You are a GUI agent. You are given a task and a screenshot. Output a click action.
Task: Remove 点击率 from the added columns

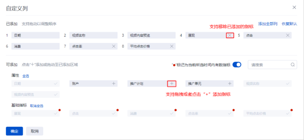[x=114, y=46]
